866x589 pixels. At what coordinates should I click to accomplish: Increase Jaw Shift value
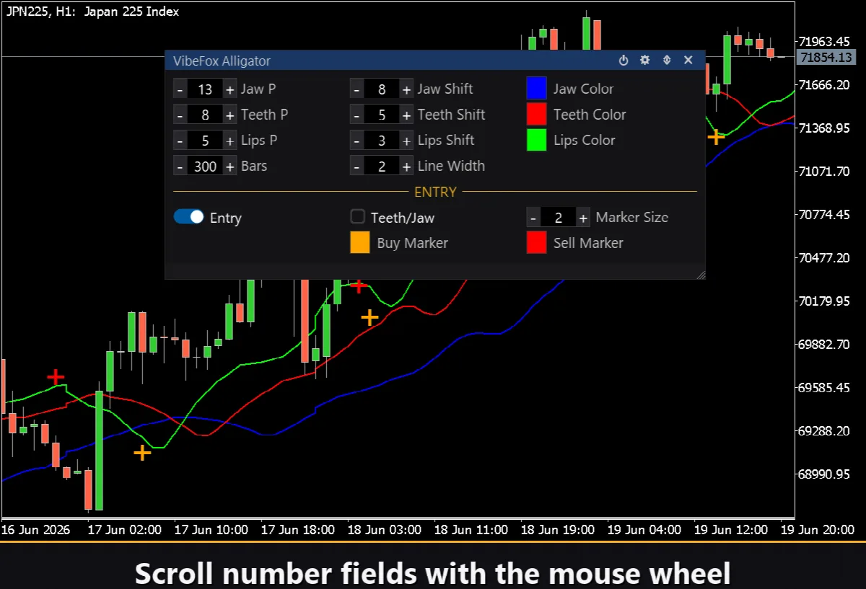point(406,89)
